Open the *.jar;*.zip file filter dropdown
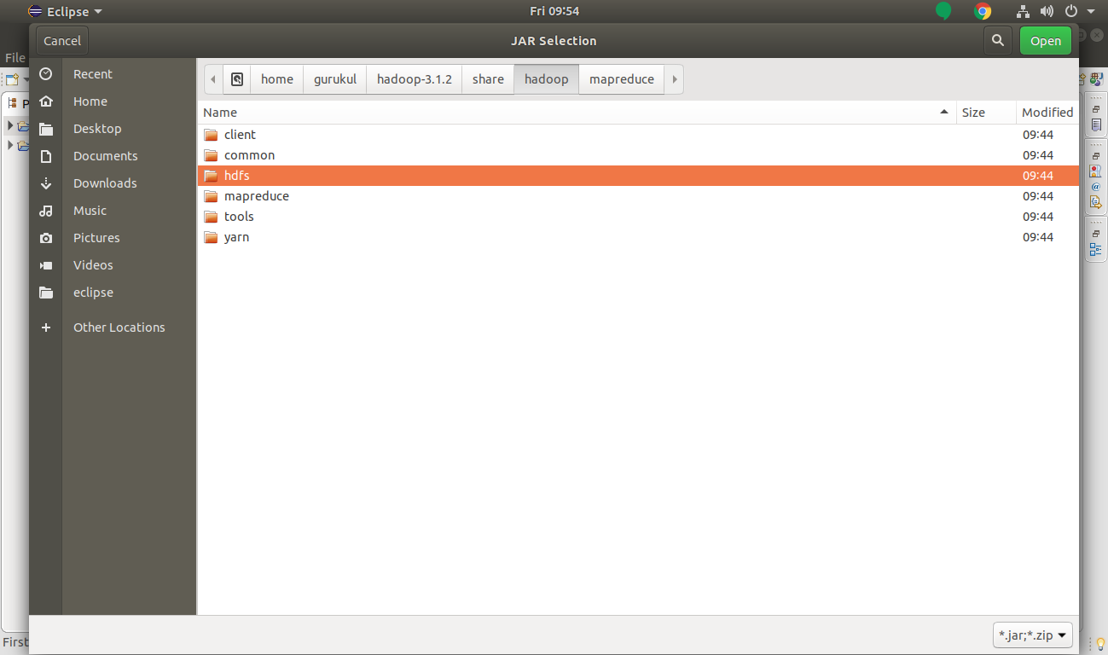This screenshot has width=1108, height=655. pyautogui.click(x=1033, y=635)
